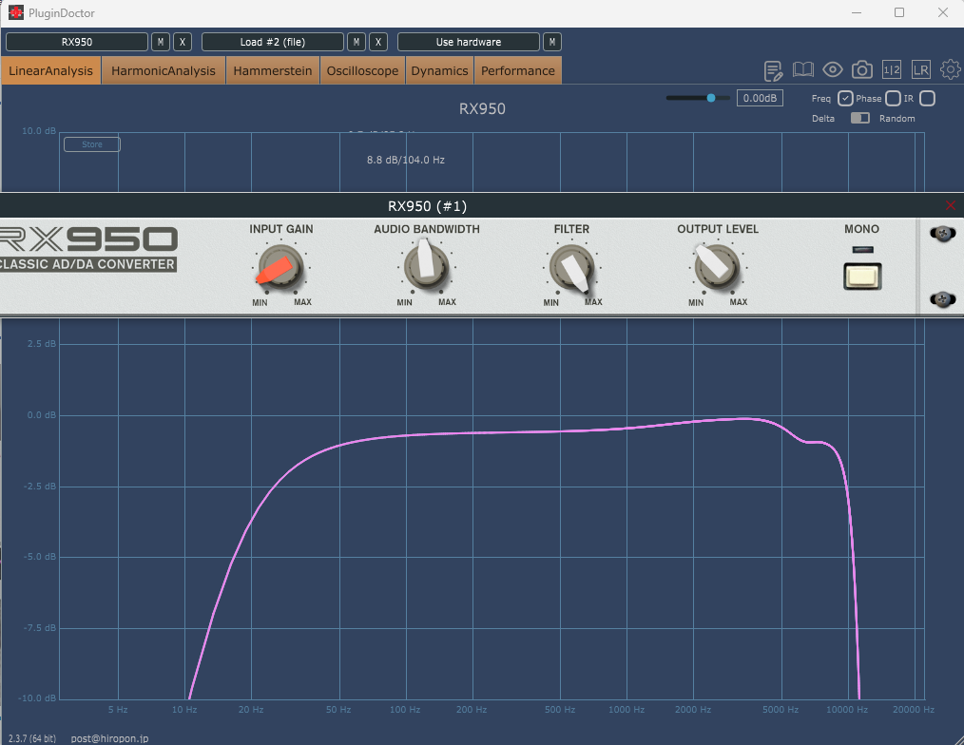Uncheck the Freq checkbox

[x=845, y=98]
